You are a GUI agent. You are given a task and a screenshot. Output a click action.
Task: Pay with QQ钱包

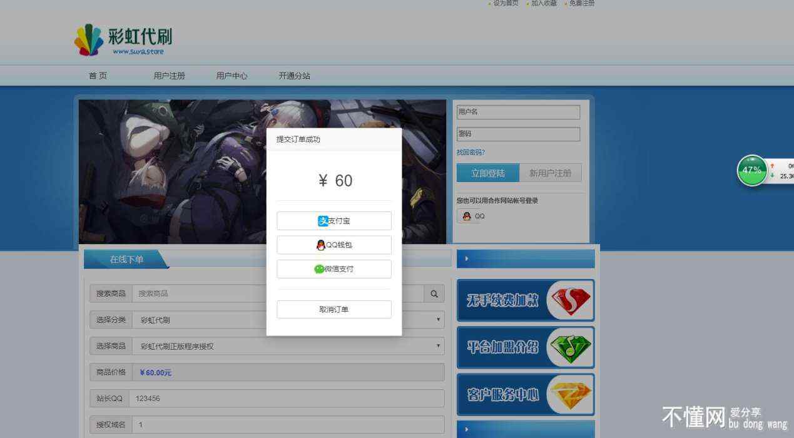(334, 245)
